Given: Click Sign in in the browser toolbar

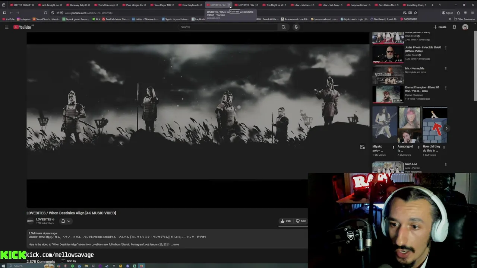Looking at the screenshot, I should tap(448, 13).
